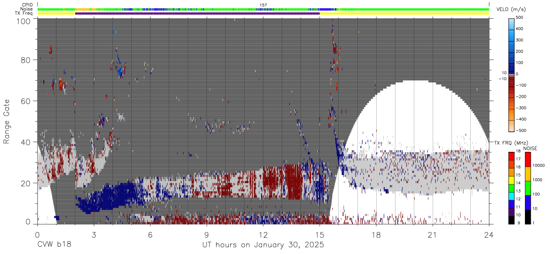
Task: Select the 1000 noise scale tick
Action: [538, 180]
